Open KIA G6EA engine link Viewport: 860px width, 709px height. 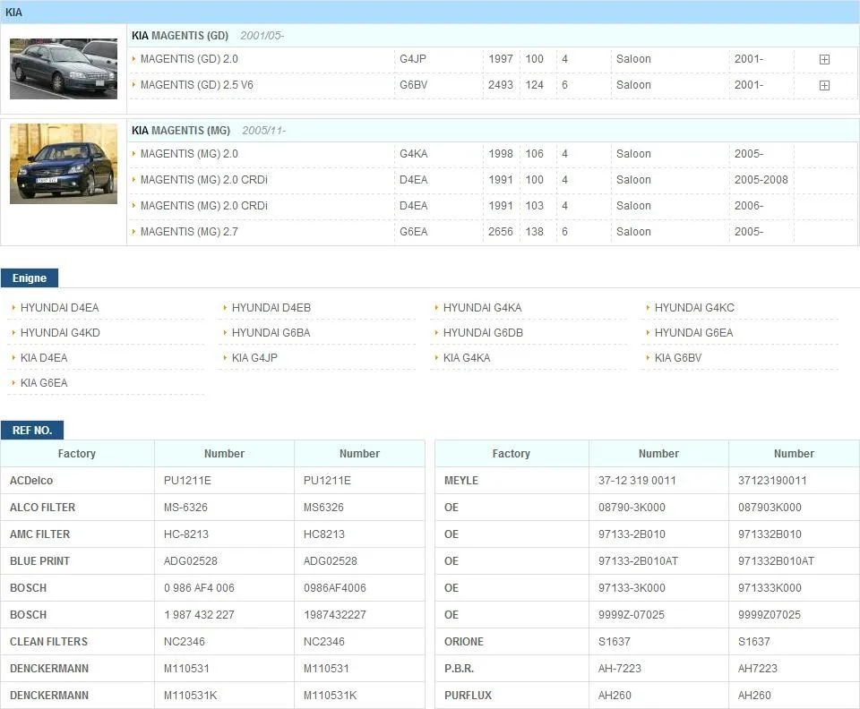pyautogui.click(x=44, y=383)
